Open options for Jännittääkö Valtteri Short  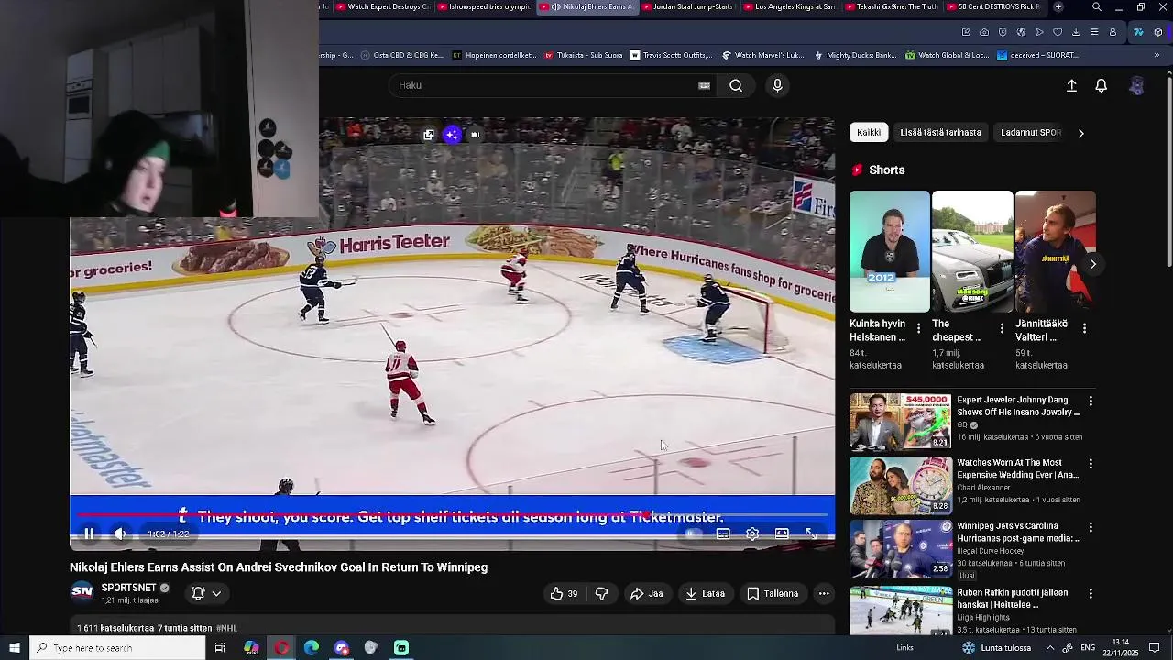(1084, 328)
